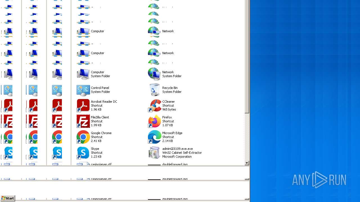Image resolution: width=360 pixels, height=202 pixels.
Task: Click the 'adminGDI109.exe.exe' file name
Action: pos(177,149)
